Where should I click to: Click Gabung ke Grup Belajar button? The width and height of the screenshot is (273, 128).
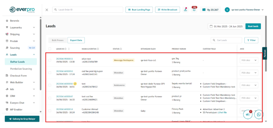[22, 119]
